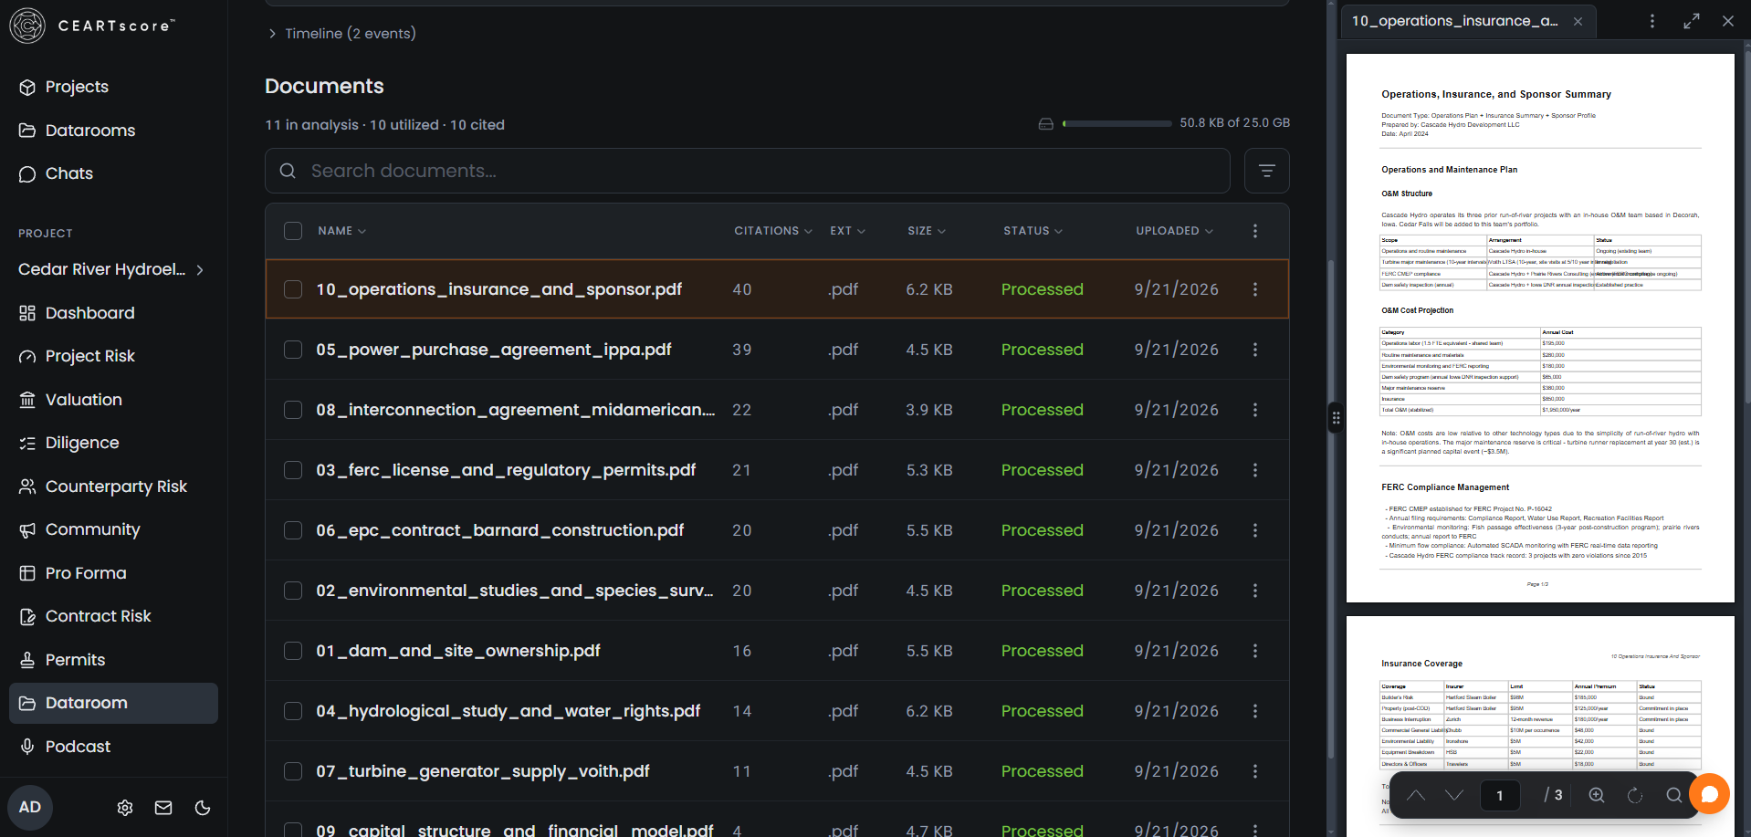
Task: Open row menu for 10_operations_insurance_and_sponsor.pdf
Action: (x=1255, y=289)
